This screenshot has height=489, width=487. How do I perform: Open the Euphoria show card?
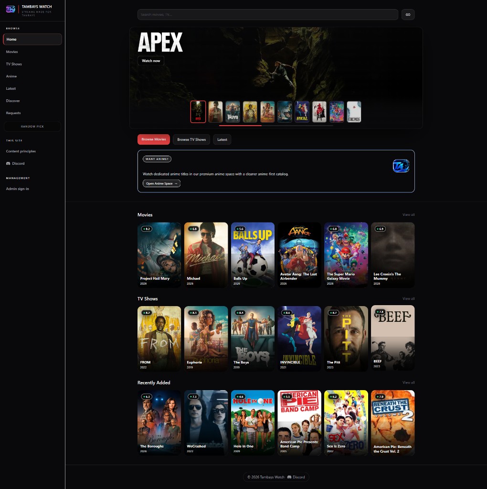[x=206, y=339]
